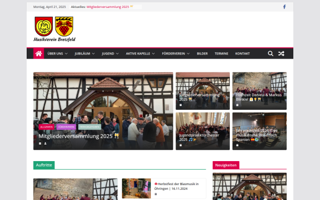Click the Aktuelles label text
The height and width of the screenshot is (200, 320).
click(x=78, y=7)
